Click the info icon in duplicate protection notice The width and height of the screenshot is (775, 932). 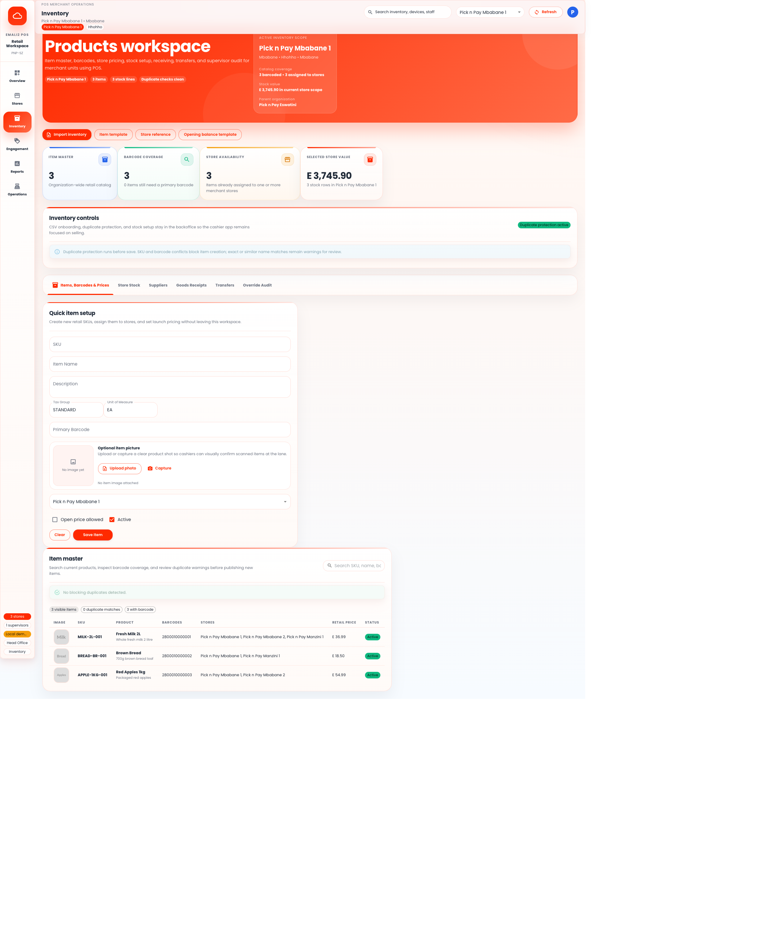pyautogui.click(x=57, y=252)
